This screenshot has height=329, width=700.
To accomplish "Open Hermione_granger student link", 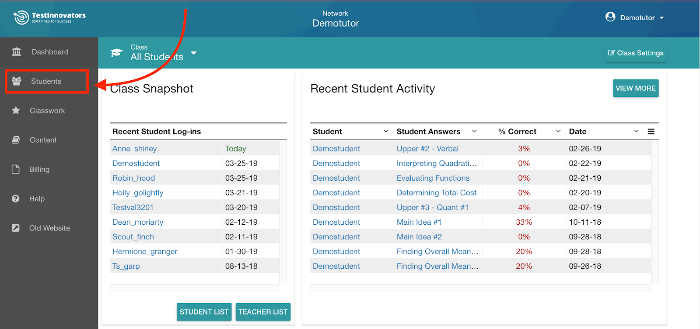I will 145,251.
